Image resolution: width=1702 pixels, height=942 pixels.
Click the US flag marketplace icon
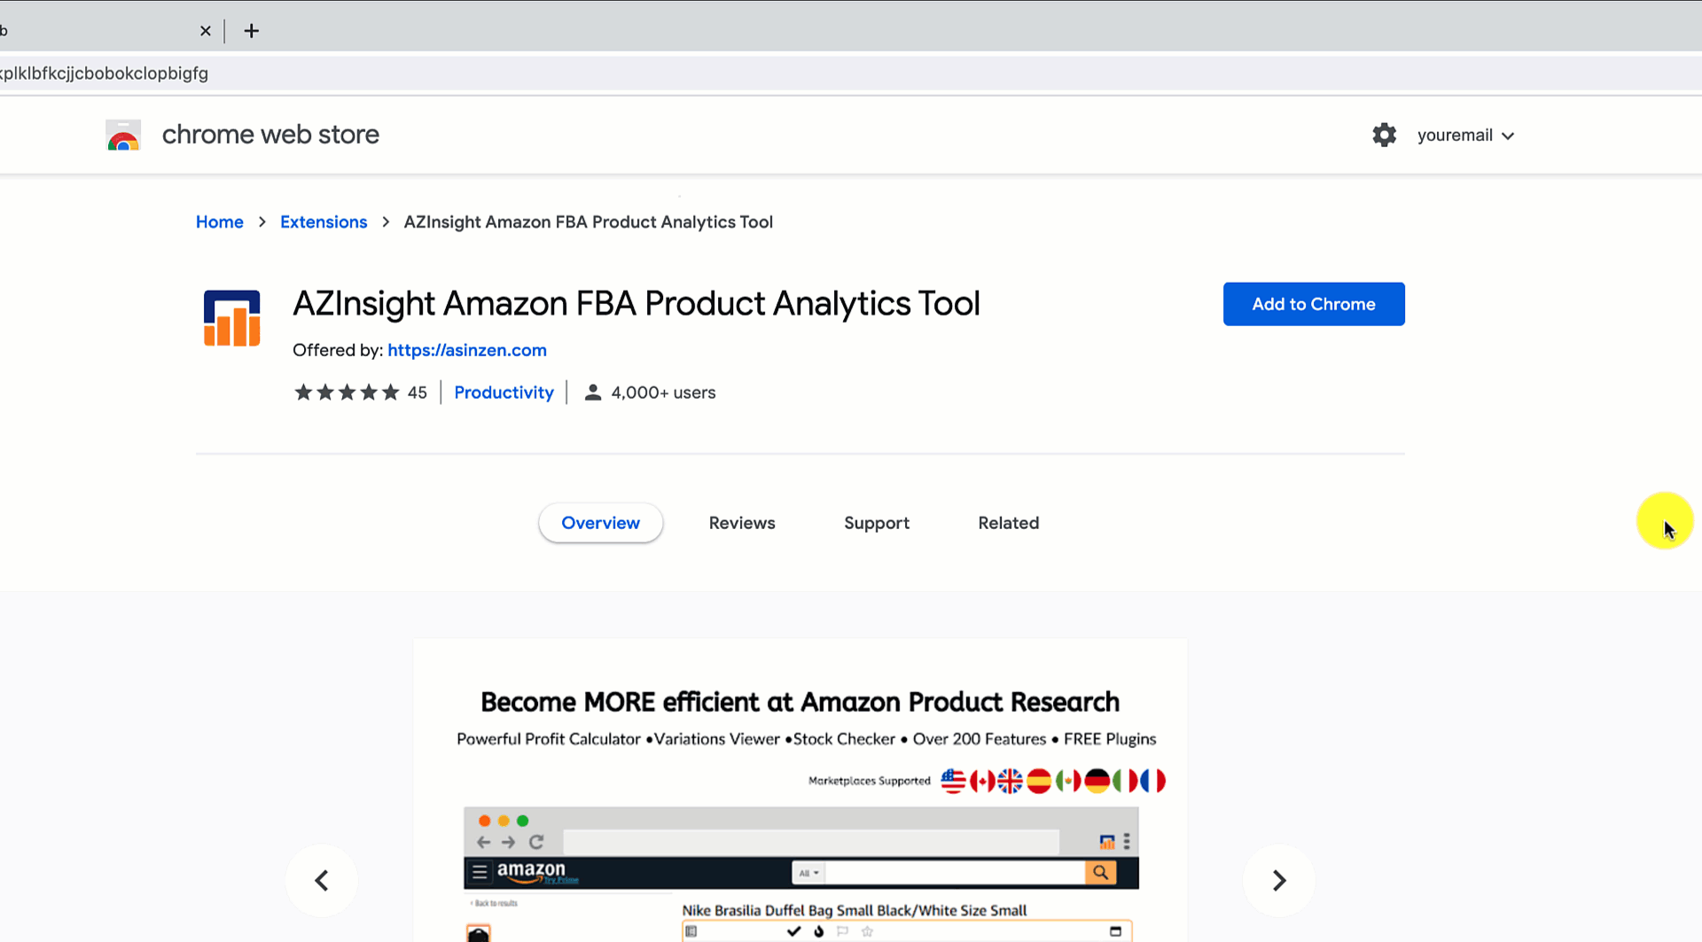point(953,781)
